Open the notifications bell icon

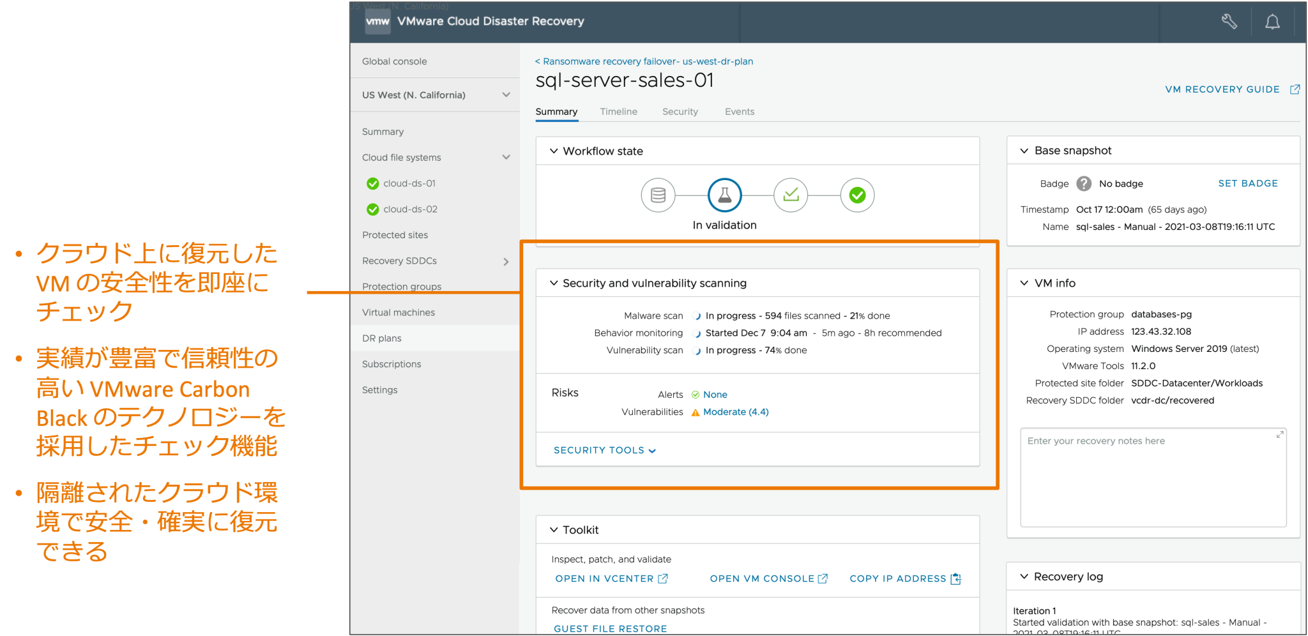point(1272,22)
